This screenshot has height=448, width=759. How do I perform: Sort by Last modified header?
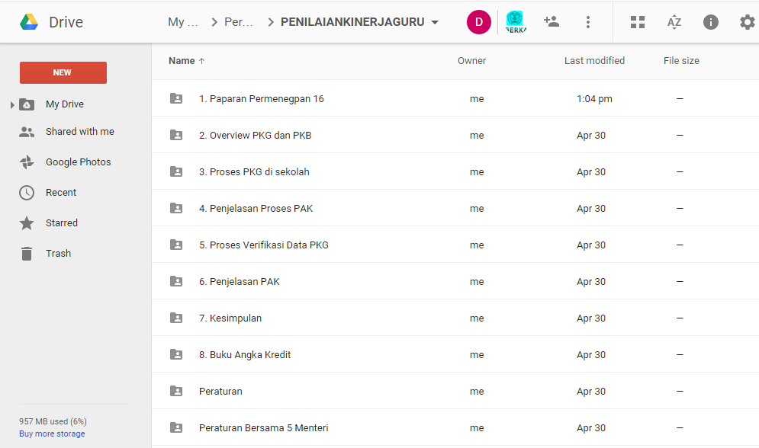click(594, 61)
